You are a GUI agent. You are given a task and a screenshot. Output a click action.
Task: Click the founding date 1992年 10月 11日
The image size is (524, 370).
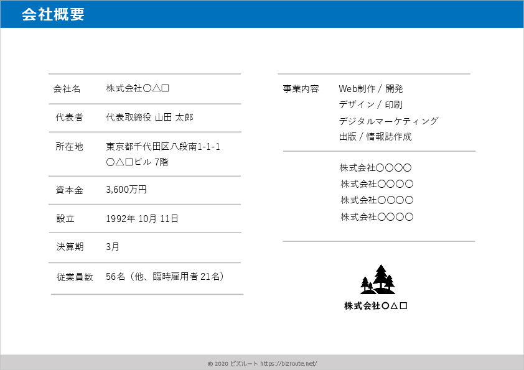[143, 219]
